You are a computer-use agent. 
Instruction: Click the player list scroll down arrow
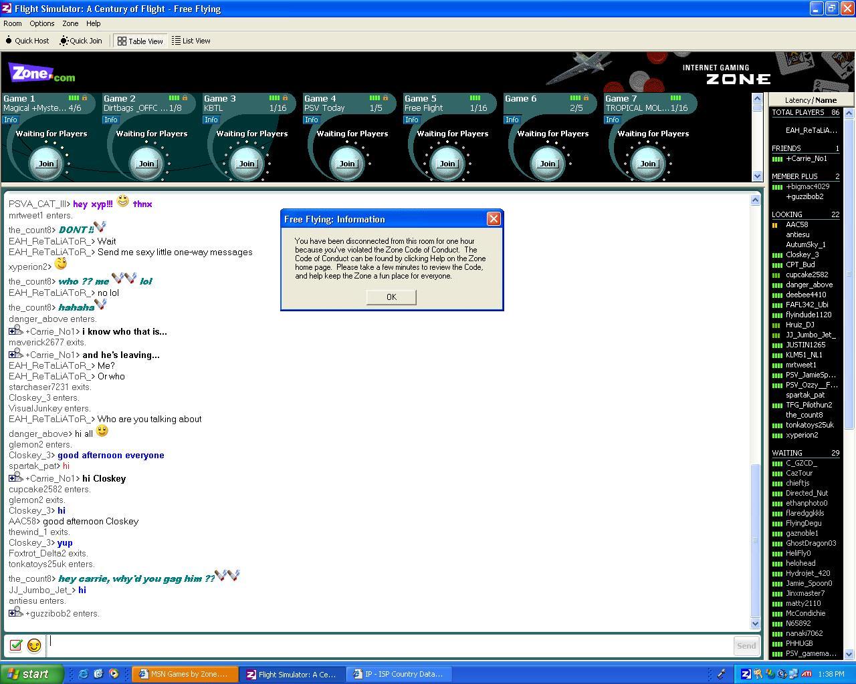849,655
